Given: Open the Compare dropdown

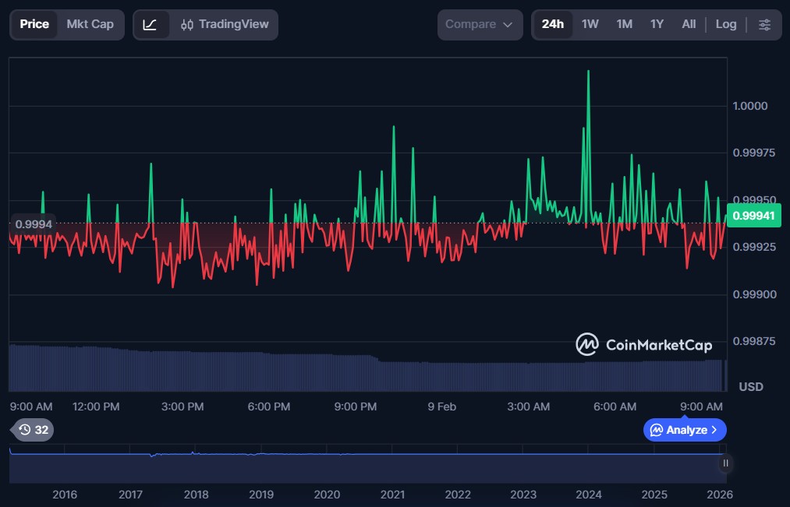Looking at the screenshot, I should click(x=479, y=25).
